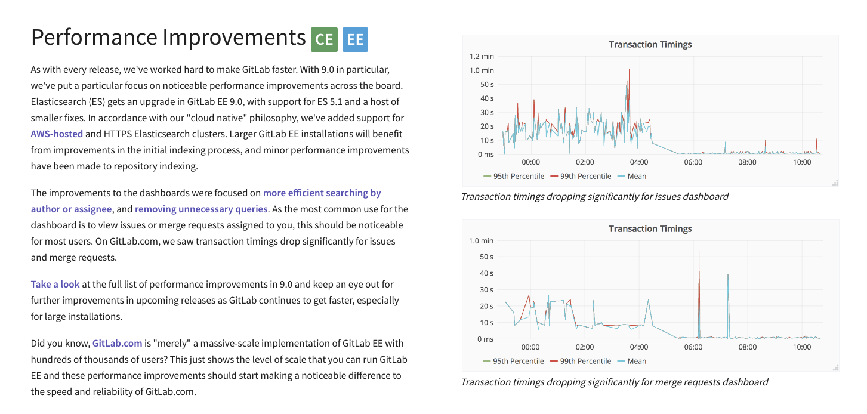Click the '02:00' label on issues chart
Screen dimensions: 867x414
[x=585, y=162]
